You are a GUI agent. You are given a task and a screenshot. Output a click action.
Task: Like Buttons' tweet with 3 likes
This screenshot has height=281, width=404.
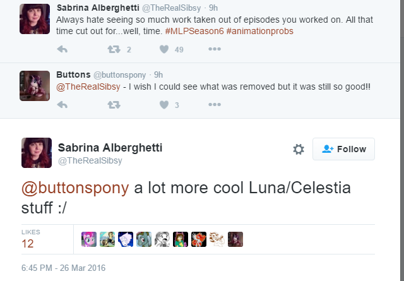point(165,105)
